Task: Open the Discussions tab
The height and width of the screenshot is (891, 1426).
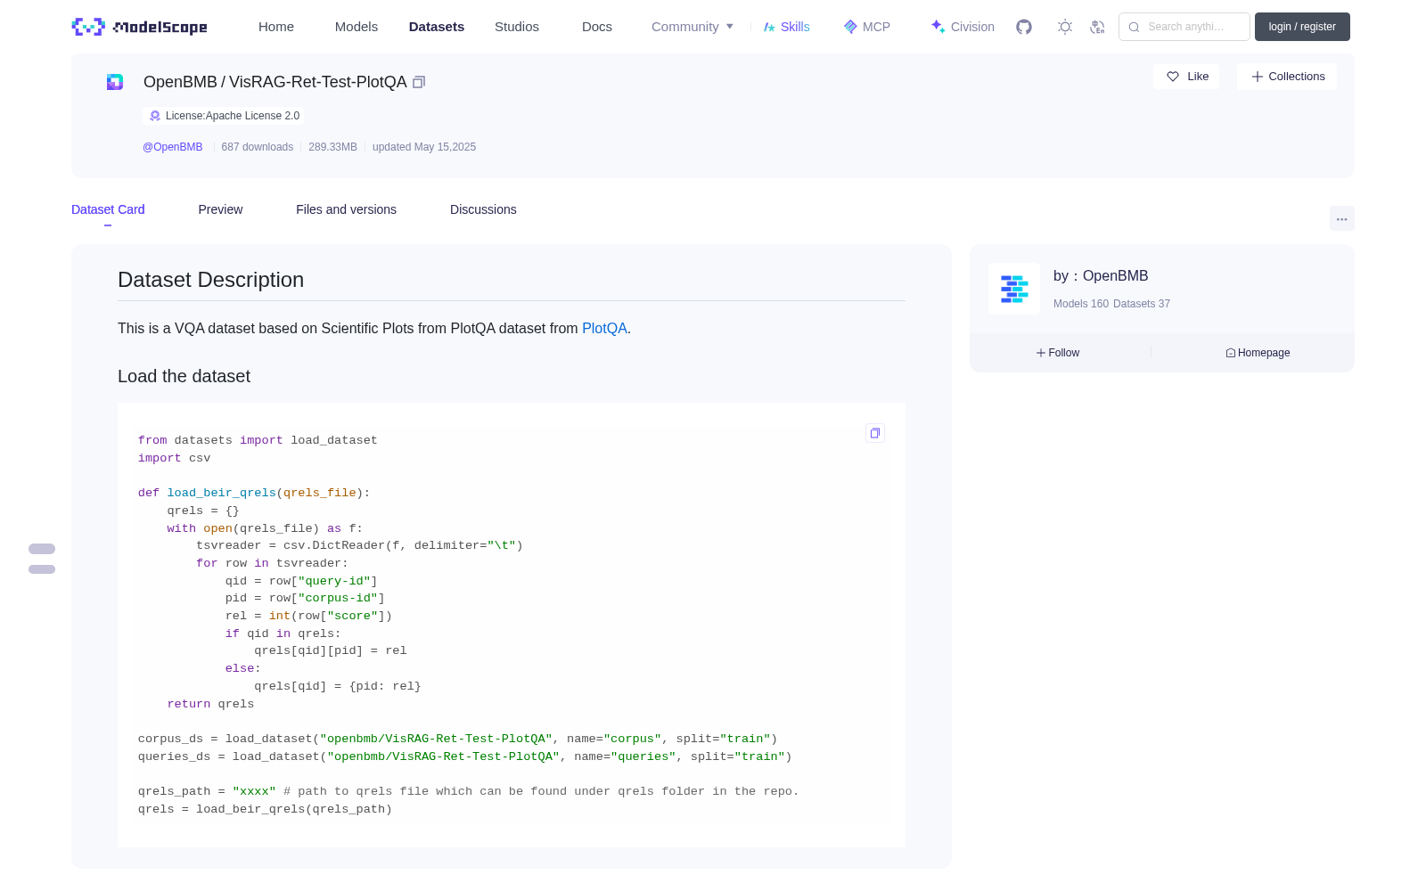Action: point(483,209)
